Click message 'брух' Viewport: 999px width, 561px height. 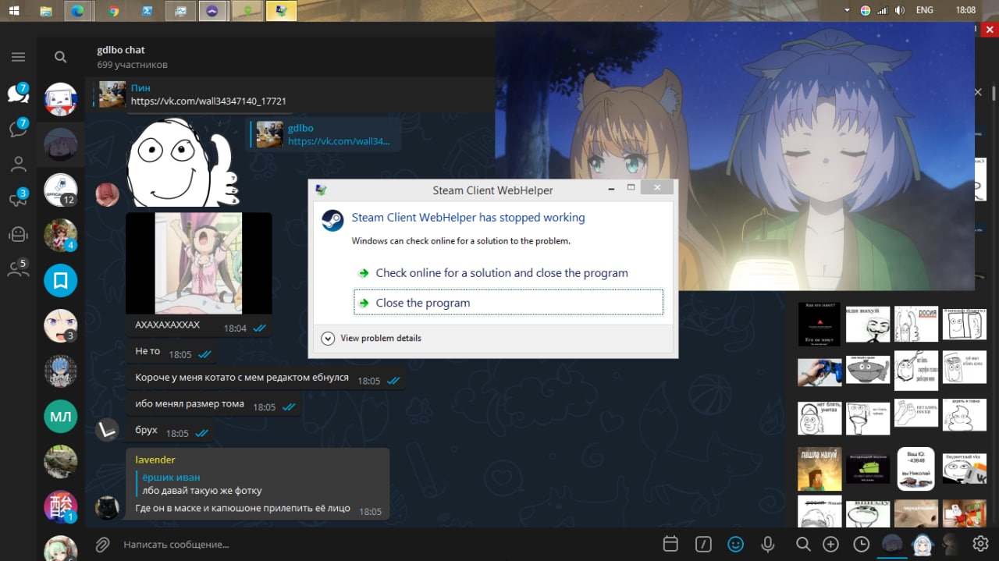click(x=146, y=431)
